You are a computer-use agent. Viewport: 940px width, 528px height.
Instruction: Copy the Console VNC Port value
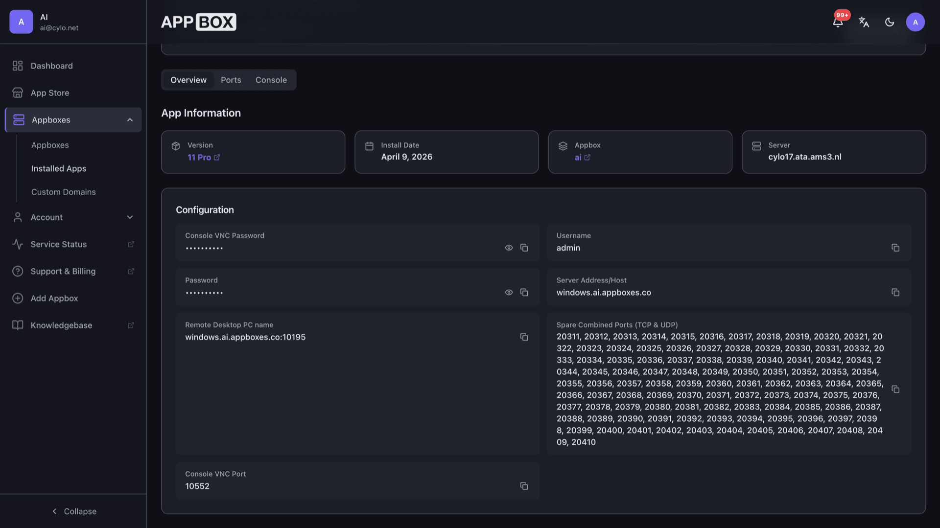pos(524,486)
